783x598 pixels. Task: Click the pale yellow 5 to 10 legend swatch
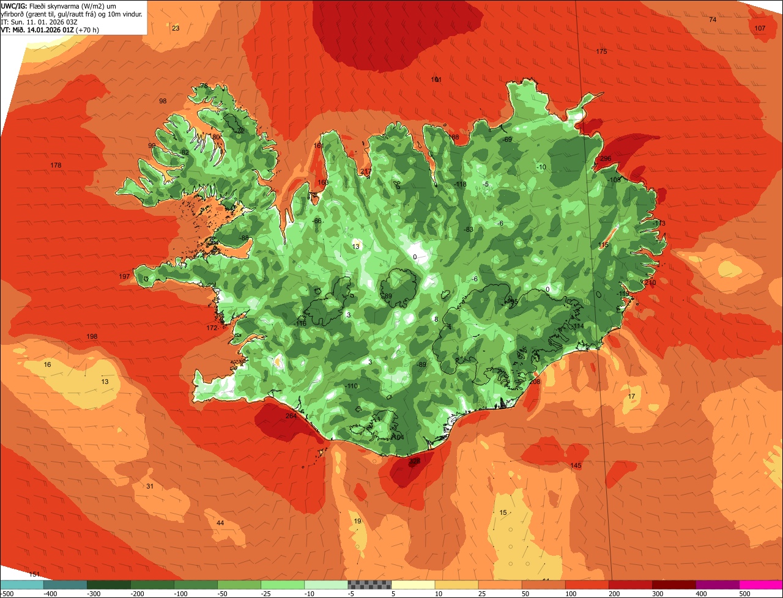413,585
